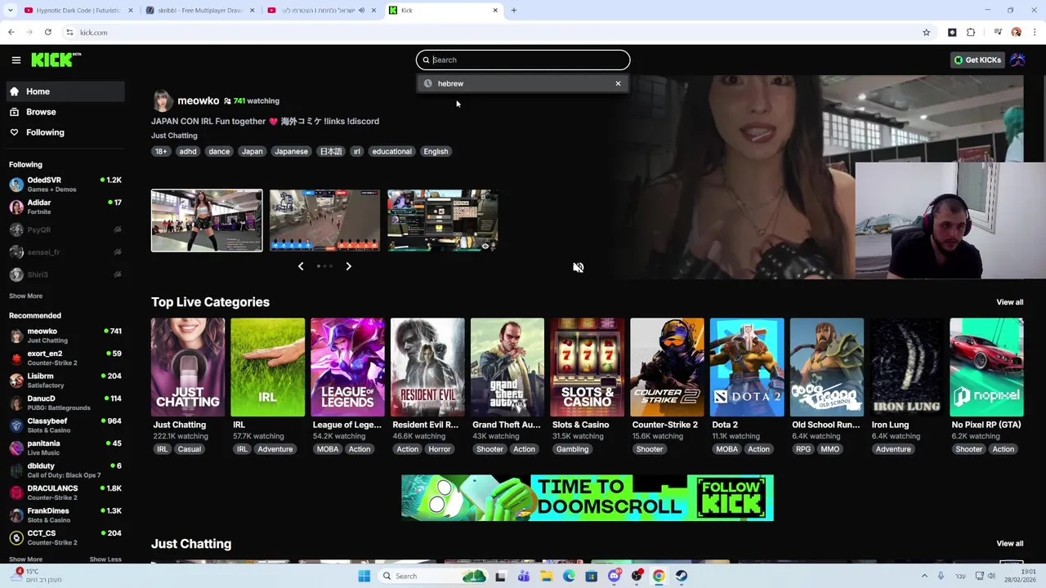The image size is (1046, 588).
Task: Open PsyQR offline channel
Action: coord(65,229)
